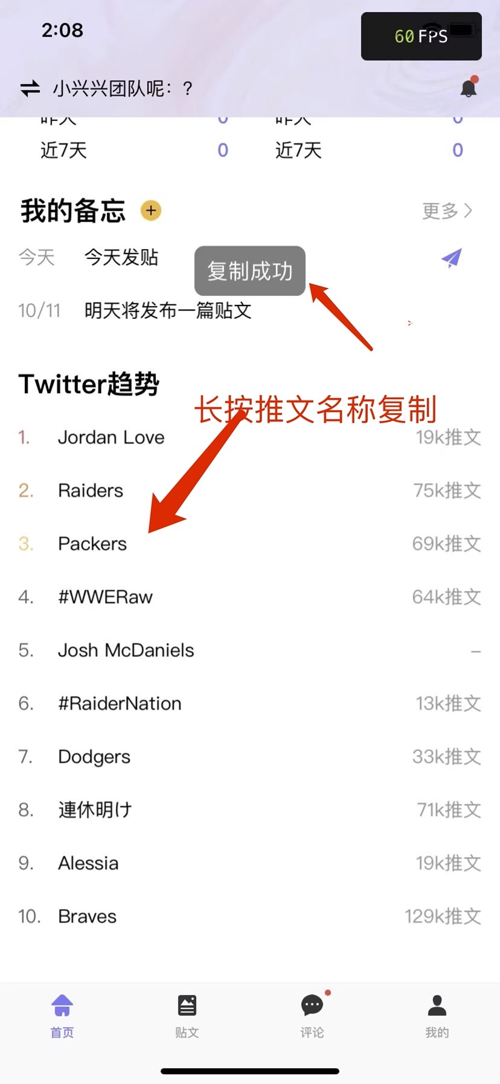The width and height of the screenshot is (500, 1084).
Task: Open notifications via the bell icon
Action: tap(469, 88)
